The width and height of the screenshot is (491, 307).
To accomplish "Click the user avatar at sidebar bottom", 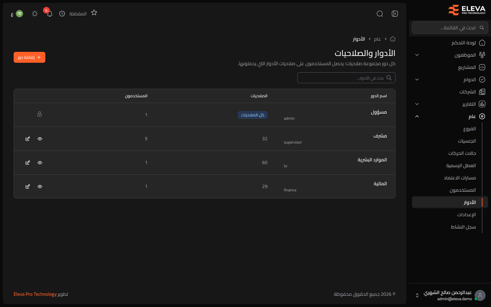I will click(480, 295).
